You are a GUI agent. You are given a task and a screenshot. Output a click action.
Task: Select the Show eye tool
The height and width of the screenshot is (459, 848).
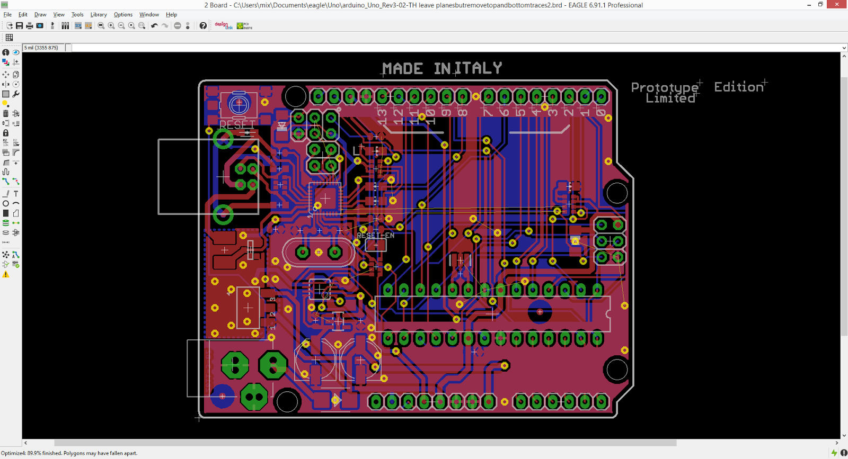coord(16,52)
